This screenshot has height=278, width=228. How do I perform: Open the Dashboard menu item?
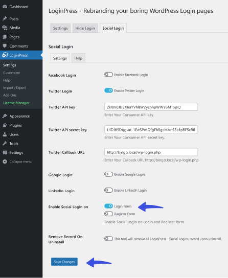[21, 7]
